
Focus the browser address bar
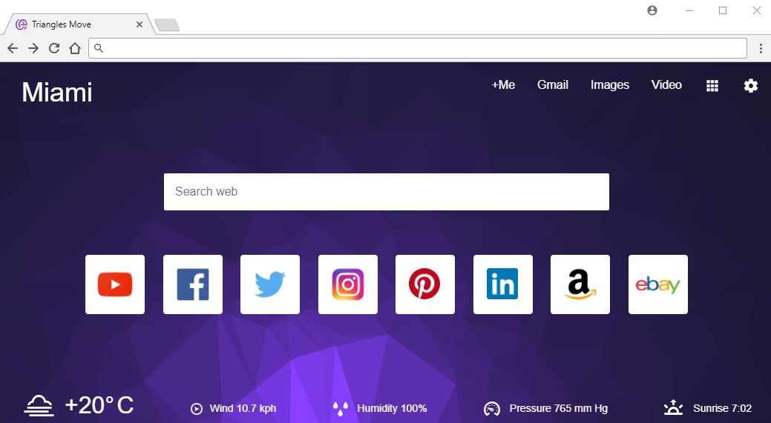418,48
